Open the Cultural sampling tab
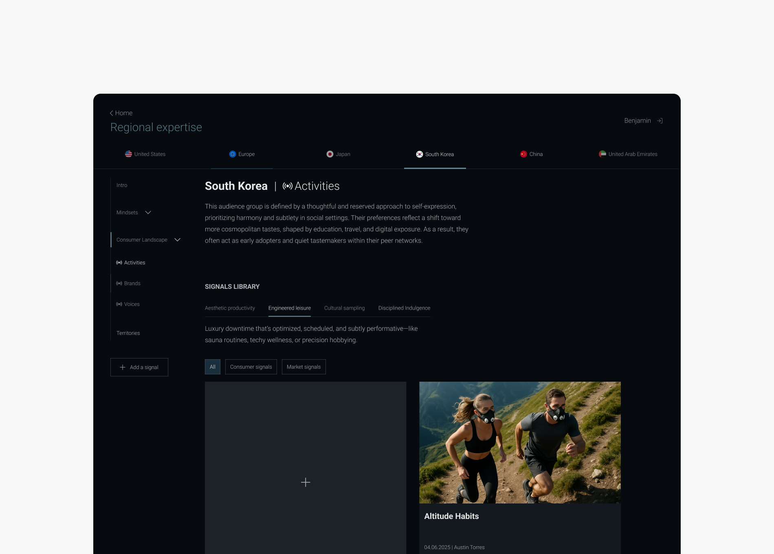This screenshot has width=774, height=554. pyautogui.click(x=345, y=308)
